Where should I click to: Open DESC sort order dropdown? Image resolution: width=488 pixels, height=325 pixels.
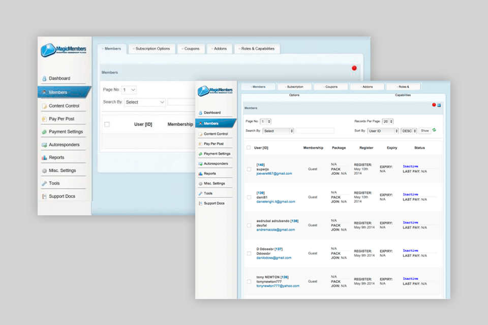coord(409,131)
